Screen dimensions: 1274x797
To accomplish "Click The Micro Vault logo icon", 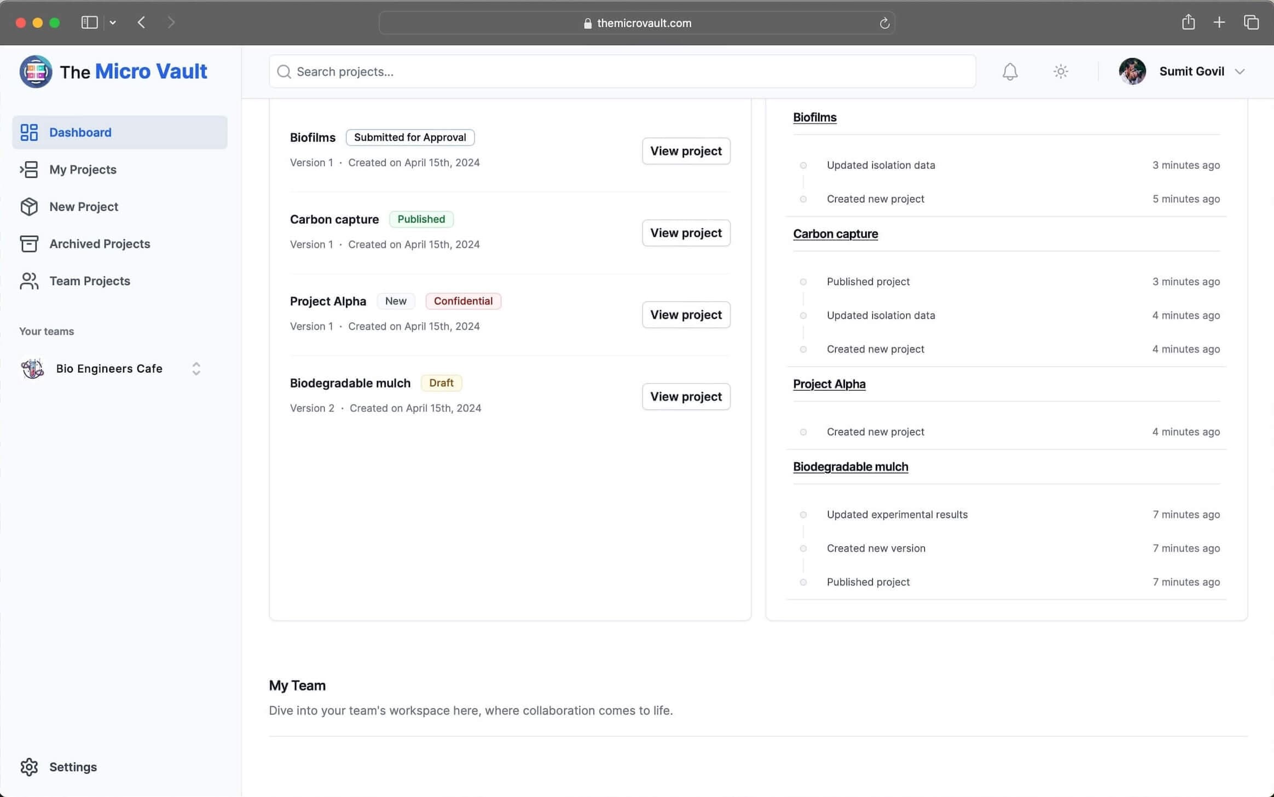I will coord(36,72).
